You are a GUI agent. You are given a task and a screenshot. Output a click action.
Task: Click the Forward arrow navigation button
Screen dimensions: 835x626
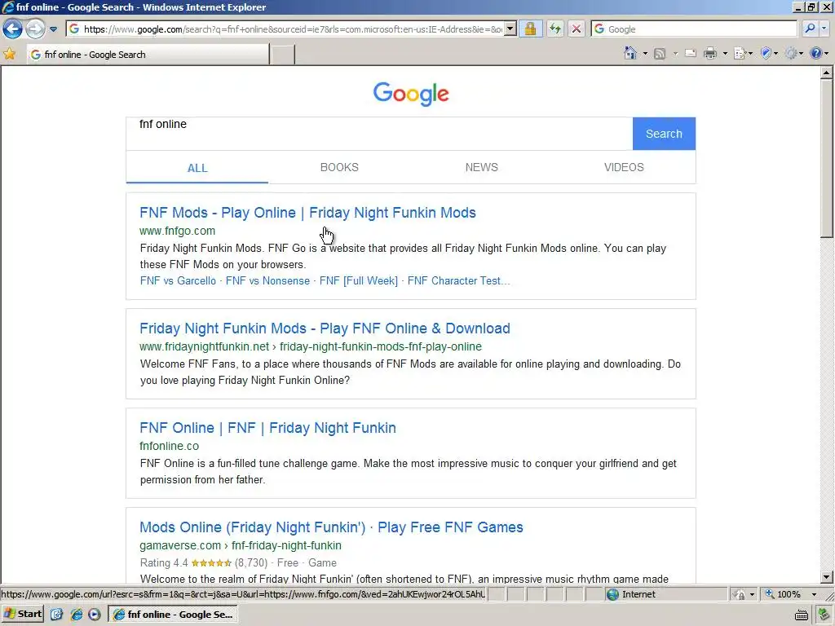tap(35, 29)
